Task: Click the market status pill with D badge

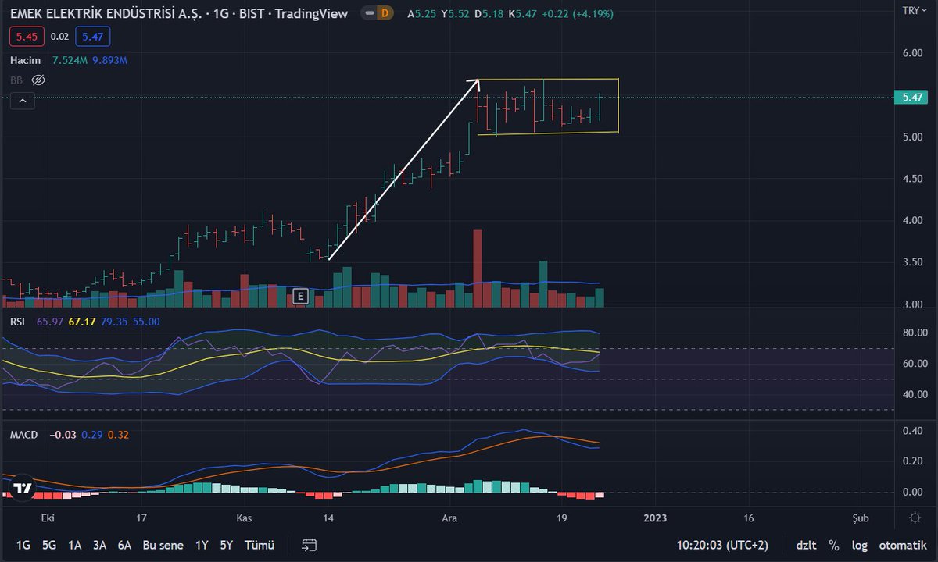Action: tap(378, 13)
